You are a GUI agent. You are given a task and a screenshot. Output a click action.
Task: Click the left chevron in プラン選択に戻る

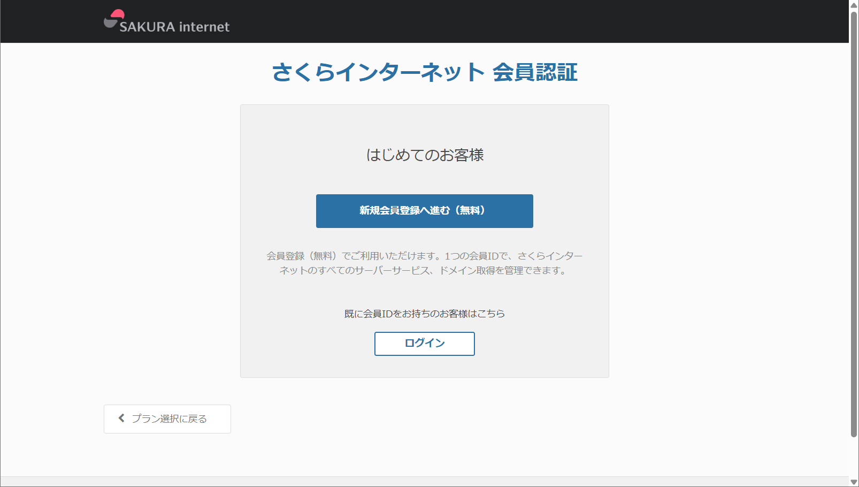121,418
